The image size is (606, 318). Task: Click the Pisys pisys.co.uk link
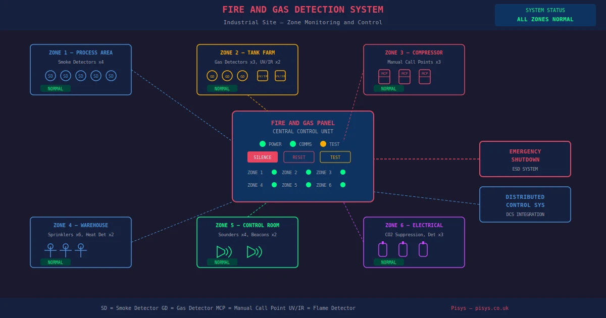coord(480,308)
